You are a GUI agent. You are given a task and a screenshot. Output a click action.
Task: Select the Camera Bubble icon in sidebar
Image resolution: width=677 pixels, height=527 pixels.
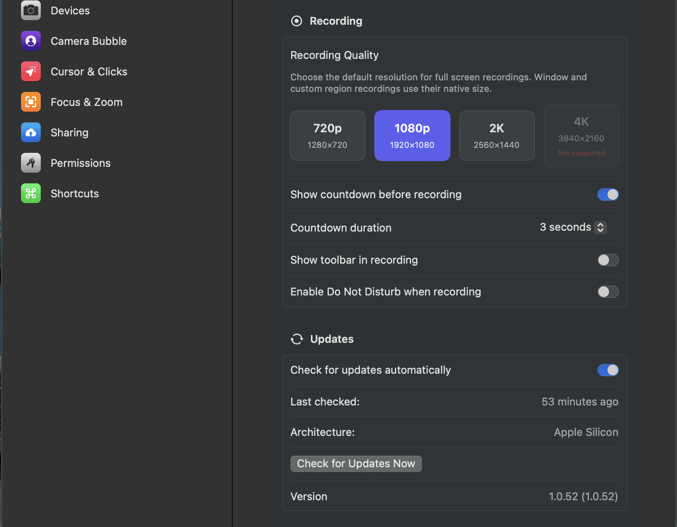[x=30, y=41]
